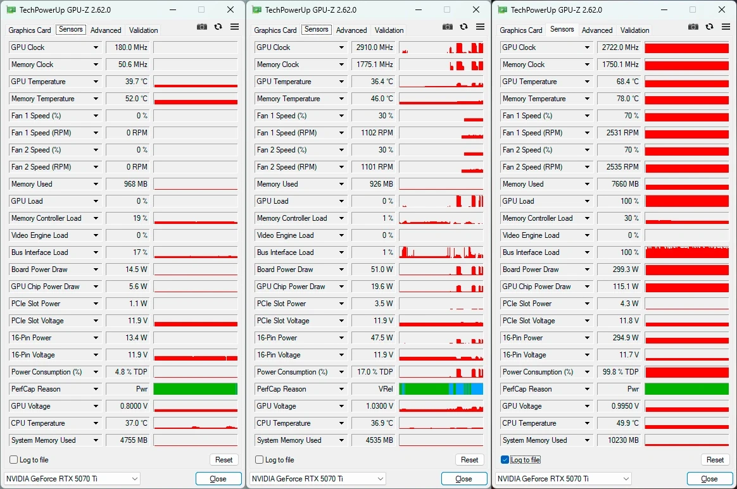Click GPU Clock graph in right window

click(x=687, y=47)
